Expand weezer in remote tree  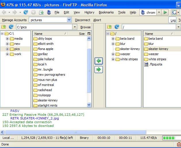[x=113, y=54]
